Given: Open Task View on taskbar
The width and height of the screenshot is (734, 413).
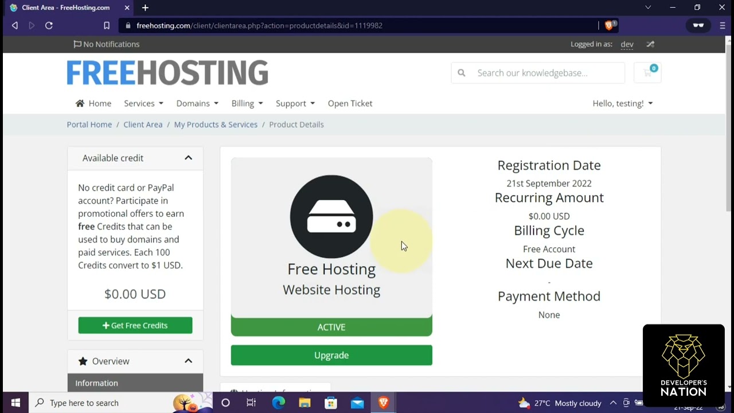Looking at the screenshot, I should pyautogui.click(x=251, y=403).
